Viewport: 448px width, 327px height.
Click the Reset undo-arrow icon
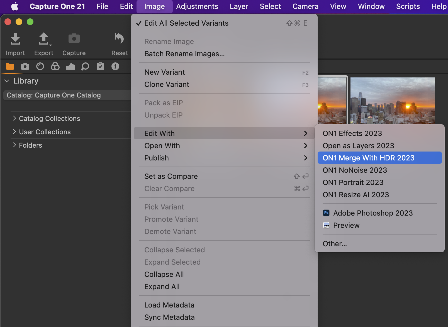[119, 39]
